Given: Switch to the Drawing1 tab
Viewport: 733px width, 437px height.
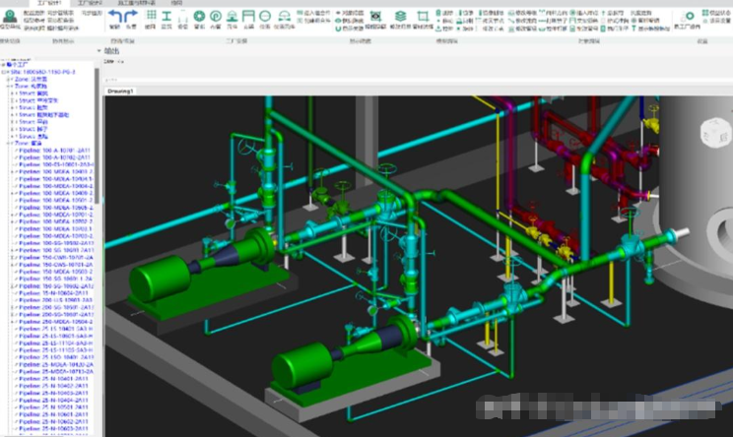Looking at the screenshot, I should pos(120,91).
